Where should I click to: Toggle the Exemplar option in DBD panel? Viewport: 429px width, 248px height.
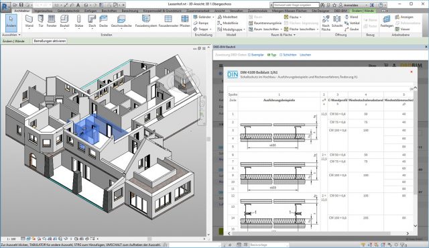pos(256,55)
